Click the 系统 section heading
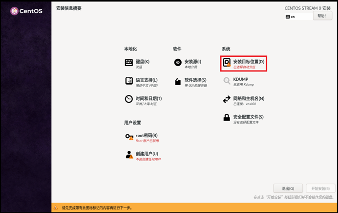 tap(226, 49)
